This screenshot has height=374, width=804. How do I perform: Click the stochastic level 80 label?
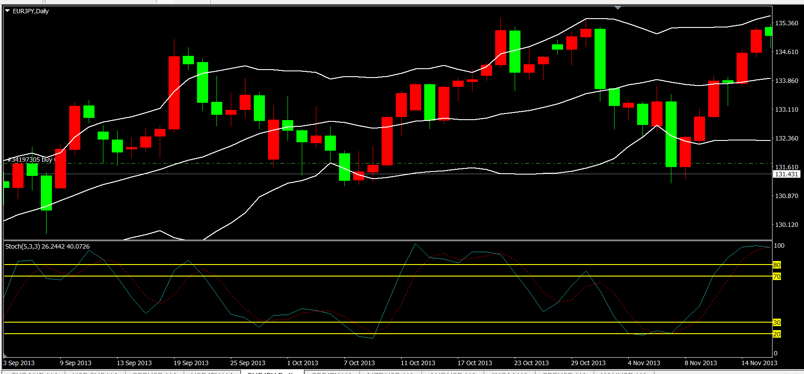coord(777,265)
